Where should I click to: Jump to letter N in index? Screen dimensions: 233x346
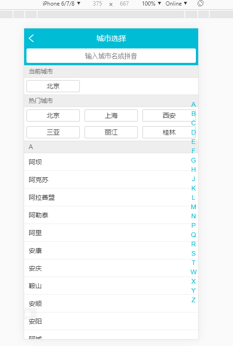coord(194,216)
